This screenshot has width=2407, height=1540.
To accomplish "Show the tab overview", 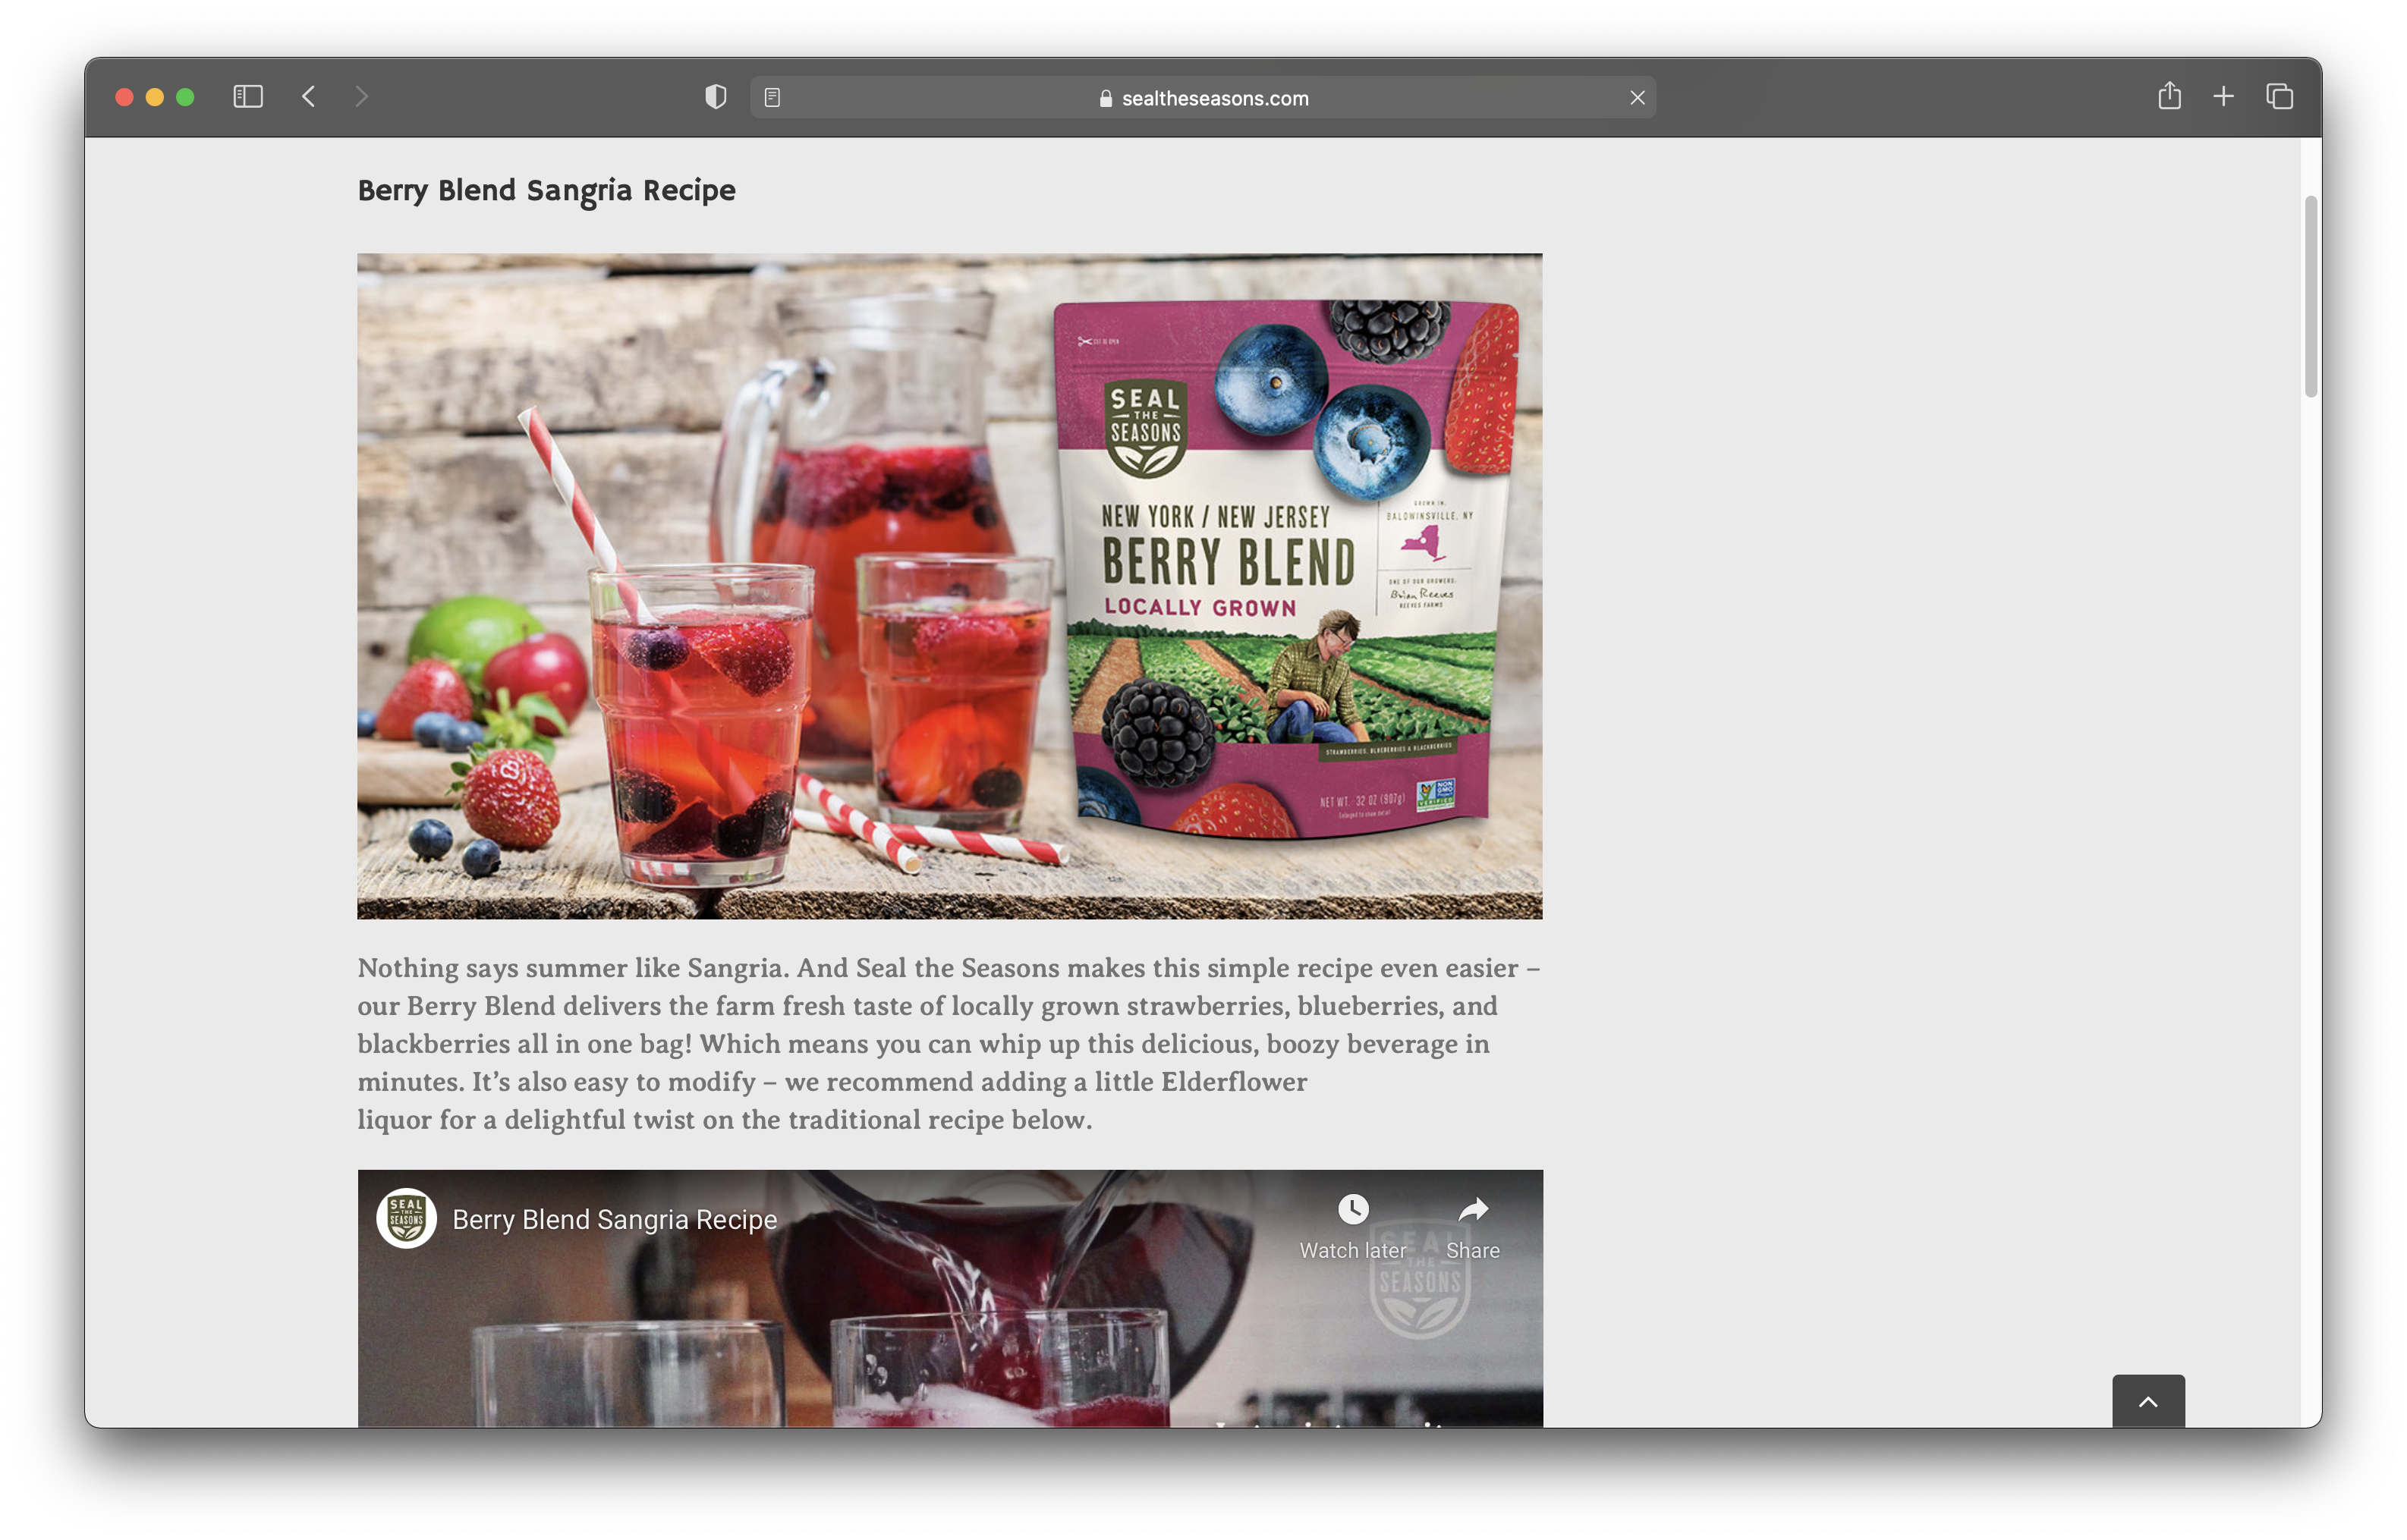I will tap(2279, 97).
